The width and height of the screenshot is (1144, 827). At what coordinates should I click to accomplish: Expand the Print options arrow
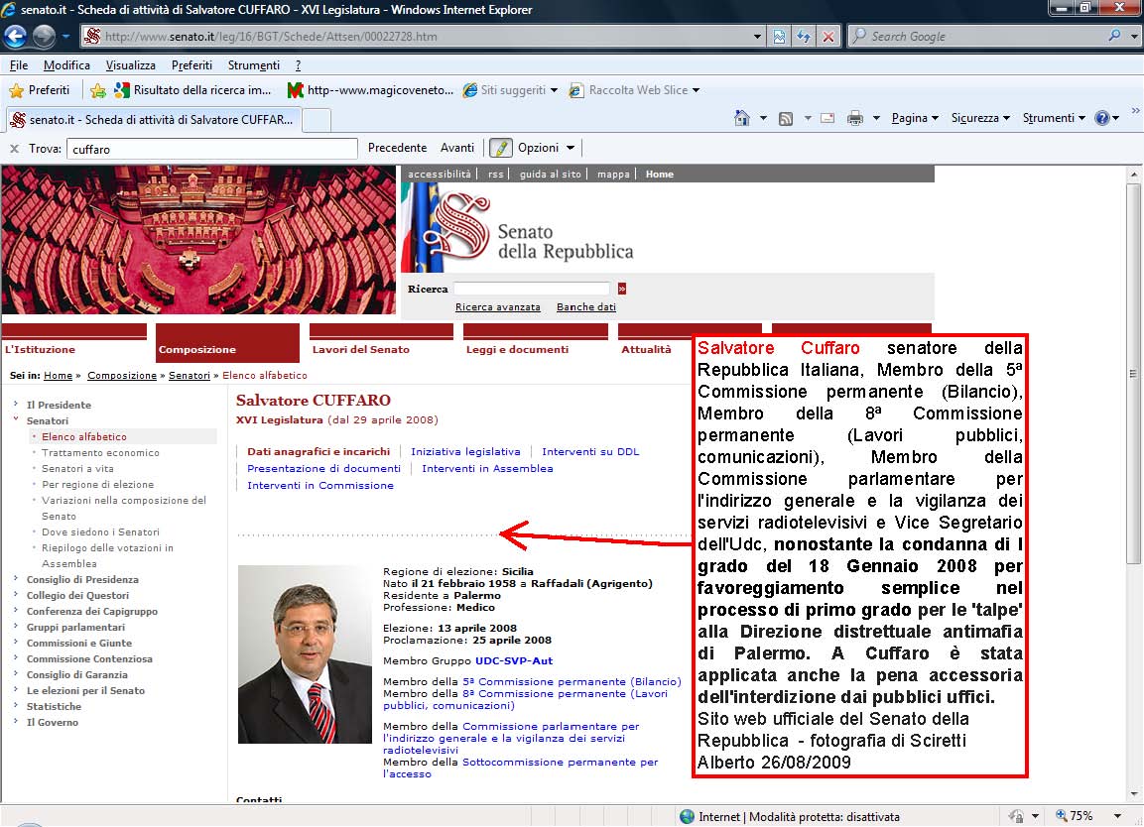pos(876,118)
